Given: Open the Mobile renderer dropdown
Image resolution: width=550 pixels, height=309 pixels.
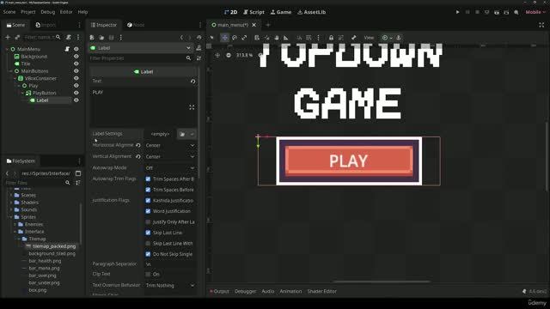Looking at the screenshot, I should pyautogui.click(x=535, y=12).
